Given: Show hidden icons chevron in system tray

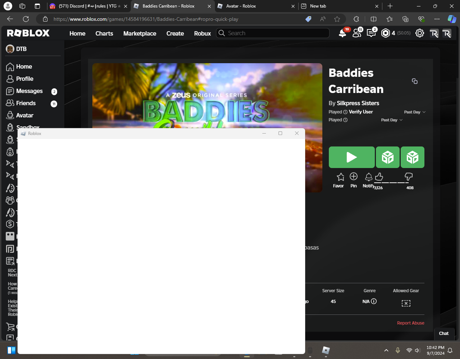Looking at the screenshot, I should [x=386, y=350].
